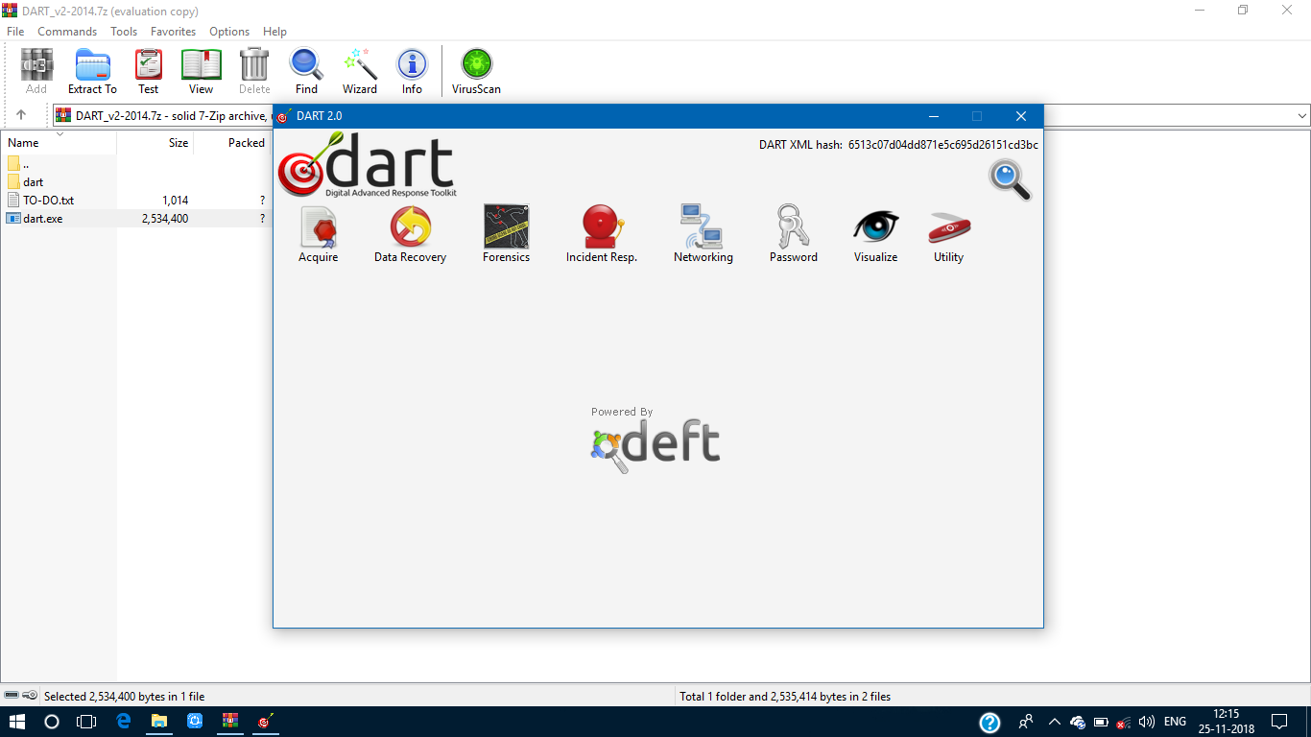Viewport: 1311px width, 737px height.
Task: Open the Action Center notifications
Action: 1279,722
